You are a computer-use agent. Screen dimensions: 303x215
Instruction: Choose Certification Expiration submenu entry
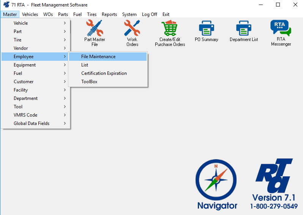coord(104,73)
